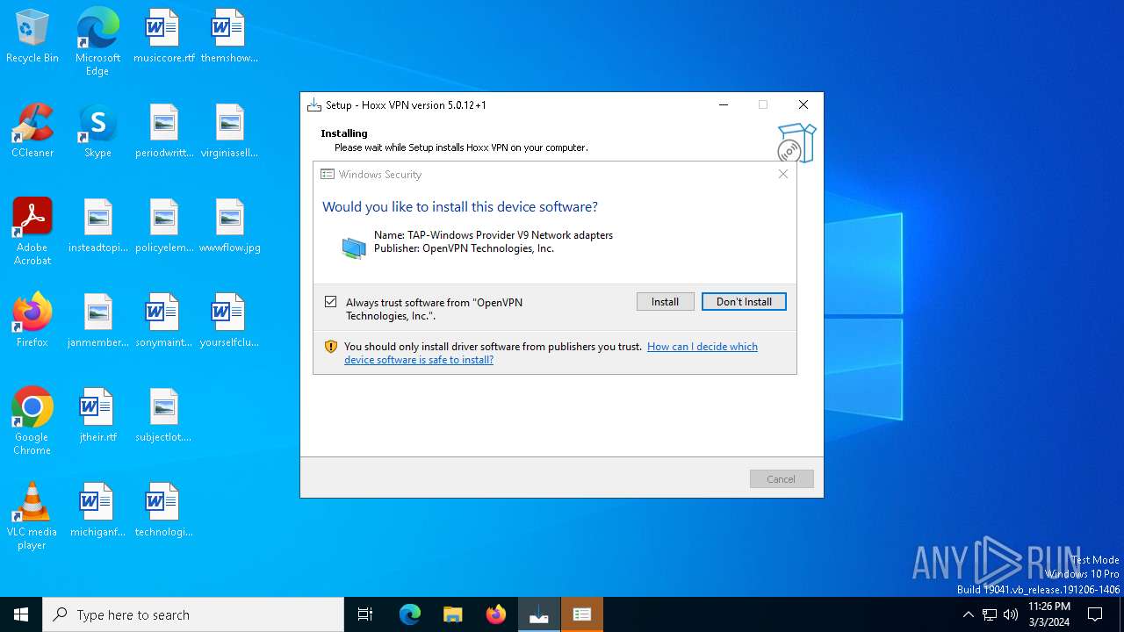Open the Windows Security dialog taskbar item
The image size is (1124, 632).
[582, 614]
